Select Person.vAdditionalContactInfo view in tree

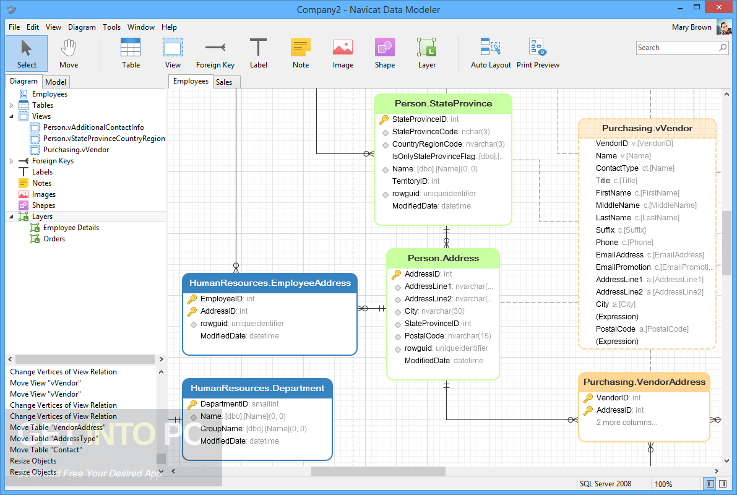[x=93, y=127]
